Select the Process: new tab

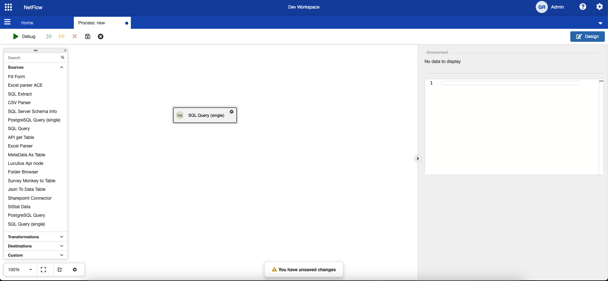coord(92,23)
